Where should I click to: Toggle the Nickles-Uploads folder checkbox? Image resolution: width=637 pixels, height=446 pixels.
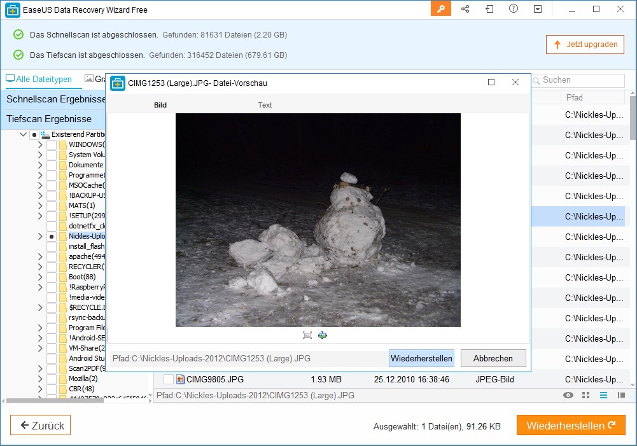[52, 237]
